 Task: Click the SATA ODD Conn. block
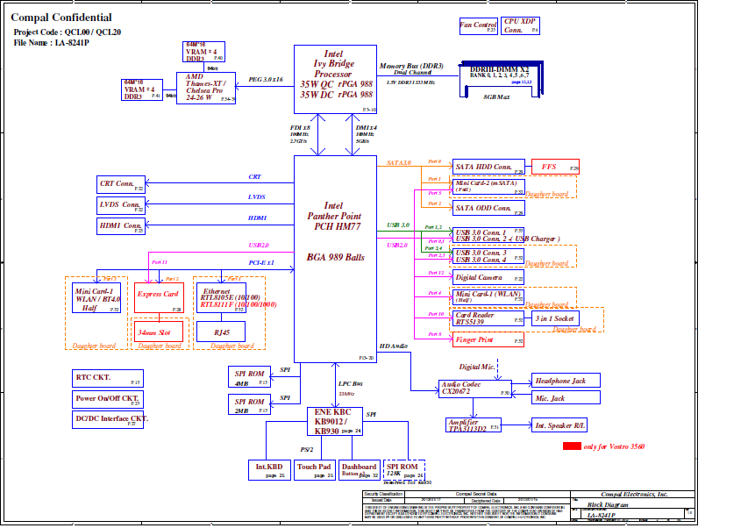(488, 208)
